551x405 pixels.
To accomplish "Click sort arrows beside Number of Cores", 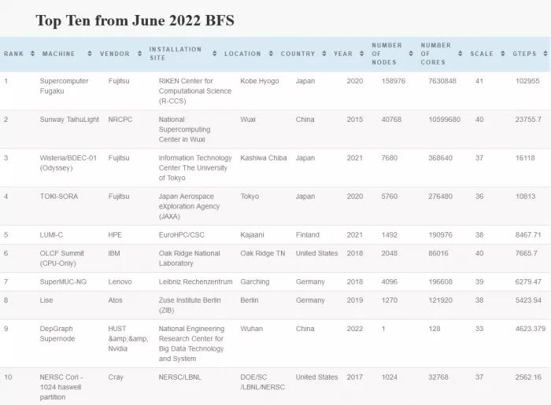I will coord(460,53).
